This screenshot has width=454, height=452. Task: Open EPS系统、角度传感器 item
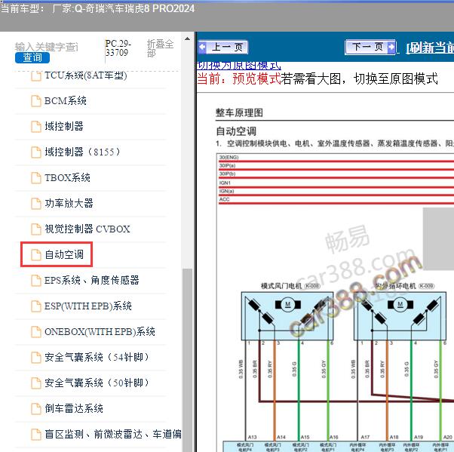click(92, 281)
